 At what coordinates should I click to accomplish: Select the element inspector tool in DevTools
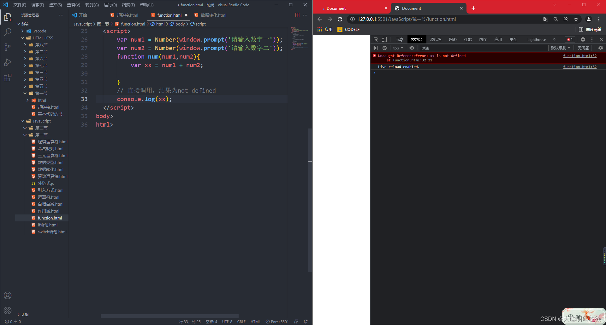coord(375,39)
